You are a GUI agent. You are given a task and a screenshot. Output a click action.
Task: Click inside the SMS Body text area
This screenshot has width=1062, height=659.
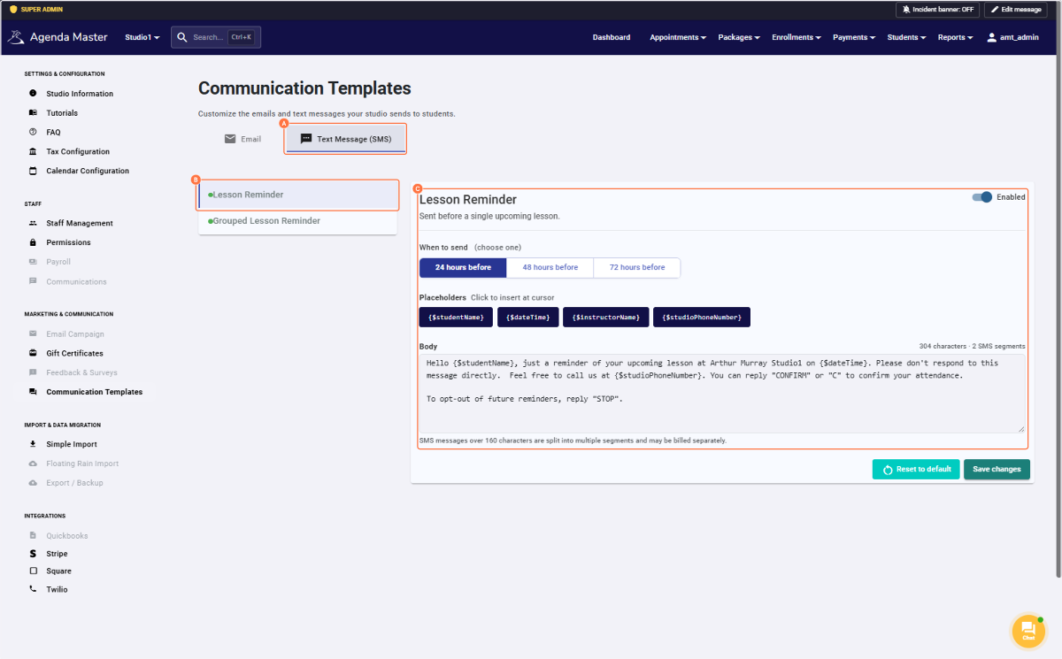coord(722,394)
